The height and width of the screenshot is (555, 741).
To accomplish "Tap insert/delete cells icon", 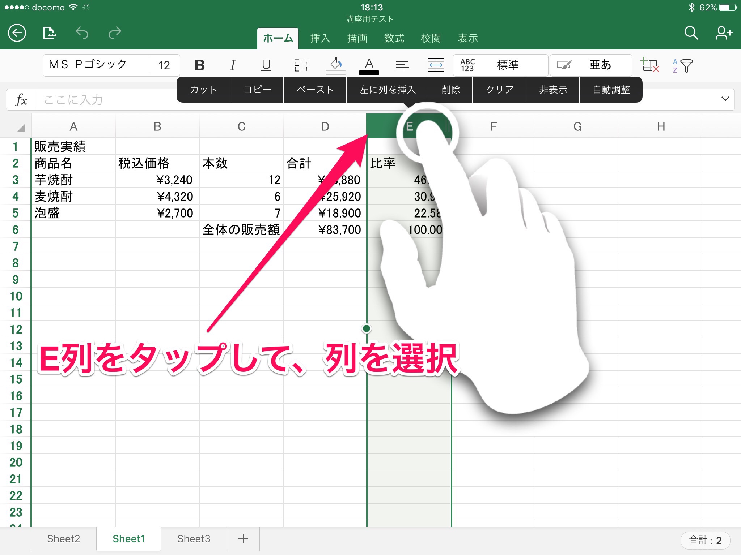I will pyautogui.click(x=649, y=65).
